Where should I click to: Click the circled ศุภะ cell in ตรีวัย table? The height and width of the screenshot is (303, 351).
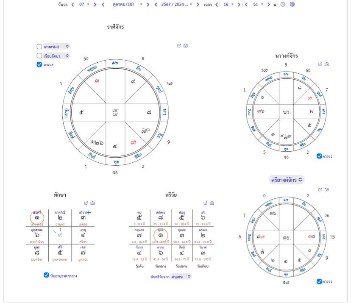coord(161,236)
